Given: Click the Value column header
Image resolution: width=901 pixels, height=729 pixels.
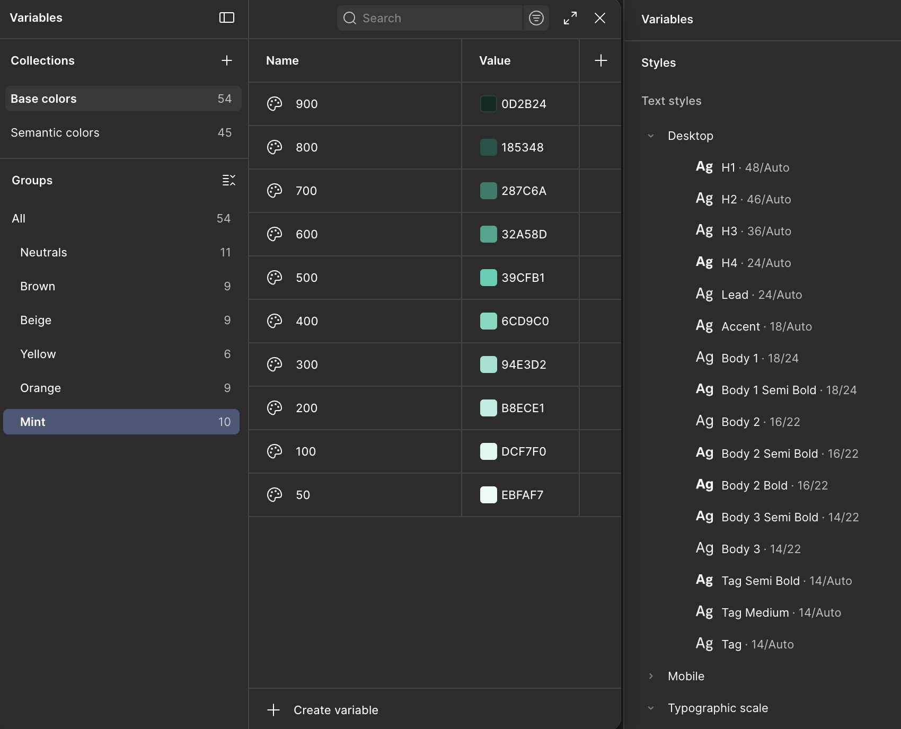Looking at the screenshot, I should tap(495, 60).
